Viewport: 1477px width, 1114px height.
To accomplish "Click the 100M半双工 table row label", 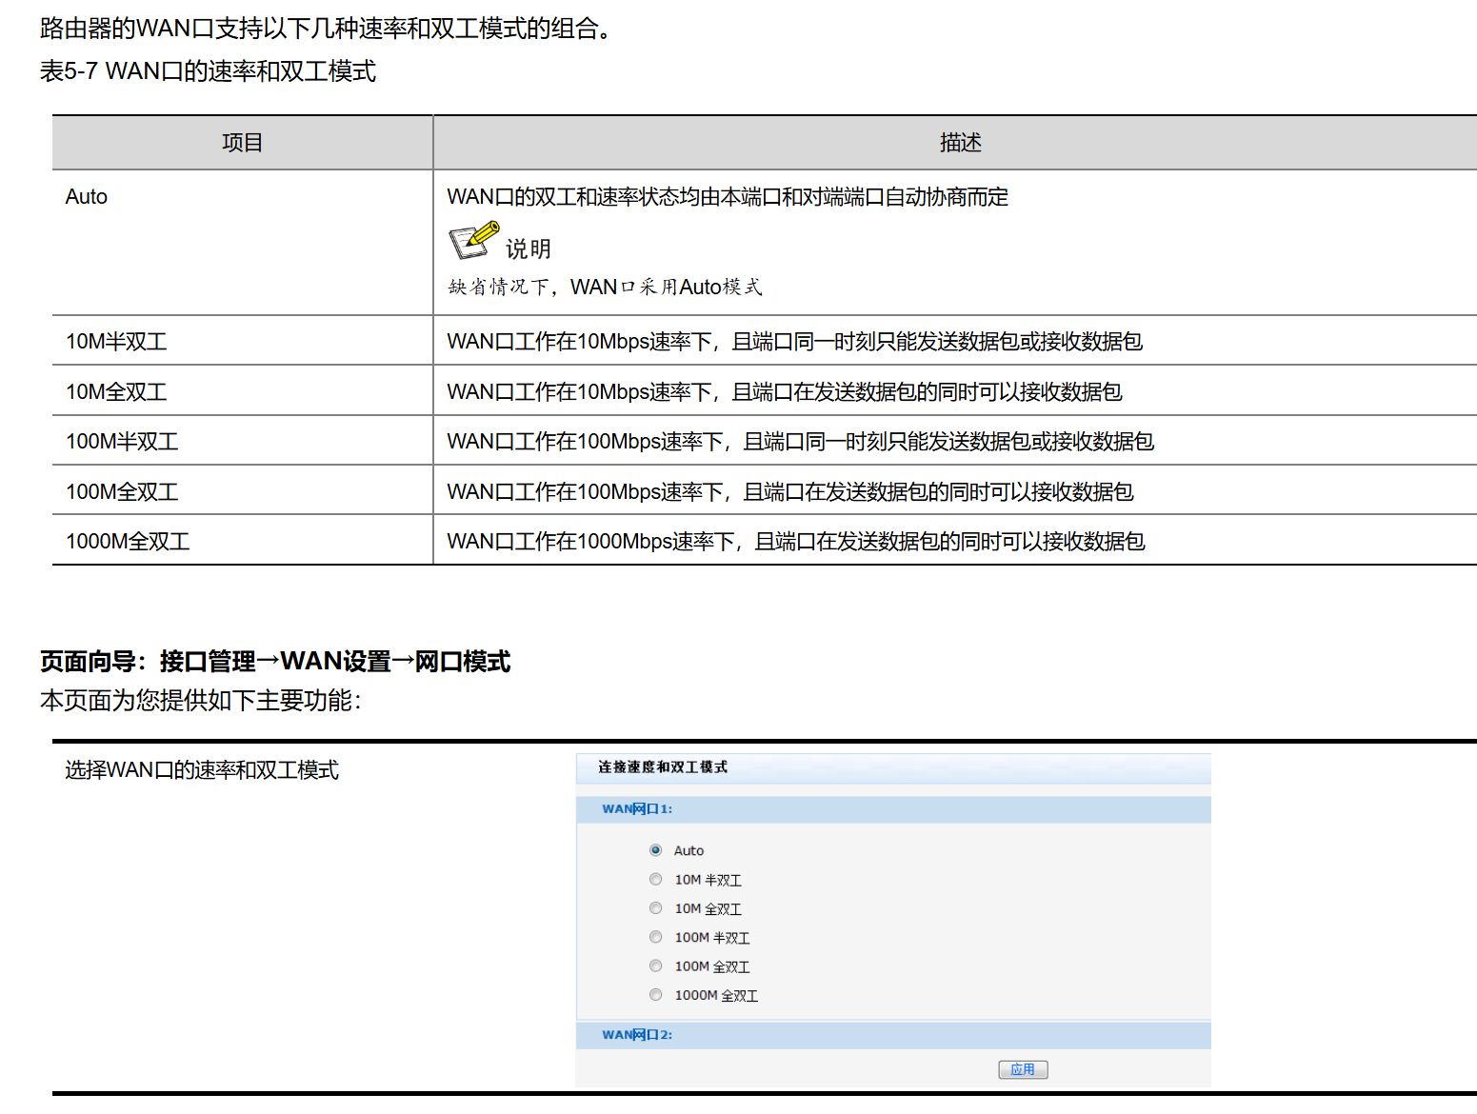I will [x=122, y=442].
